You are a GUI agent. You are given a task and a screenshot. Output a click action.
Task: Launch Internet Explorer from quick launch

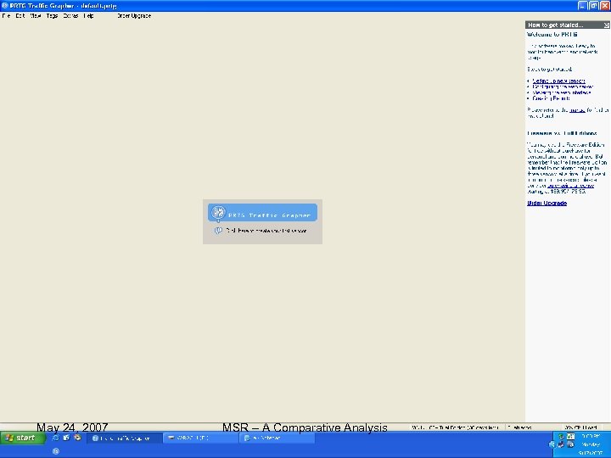pyautogui.click(x=56, y=438)
